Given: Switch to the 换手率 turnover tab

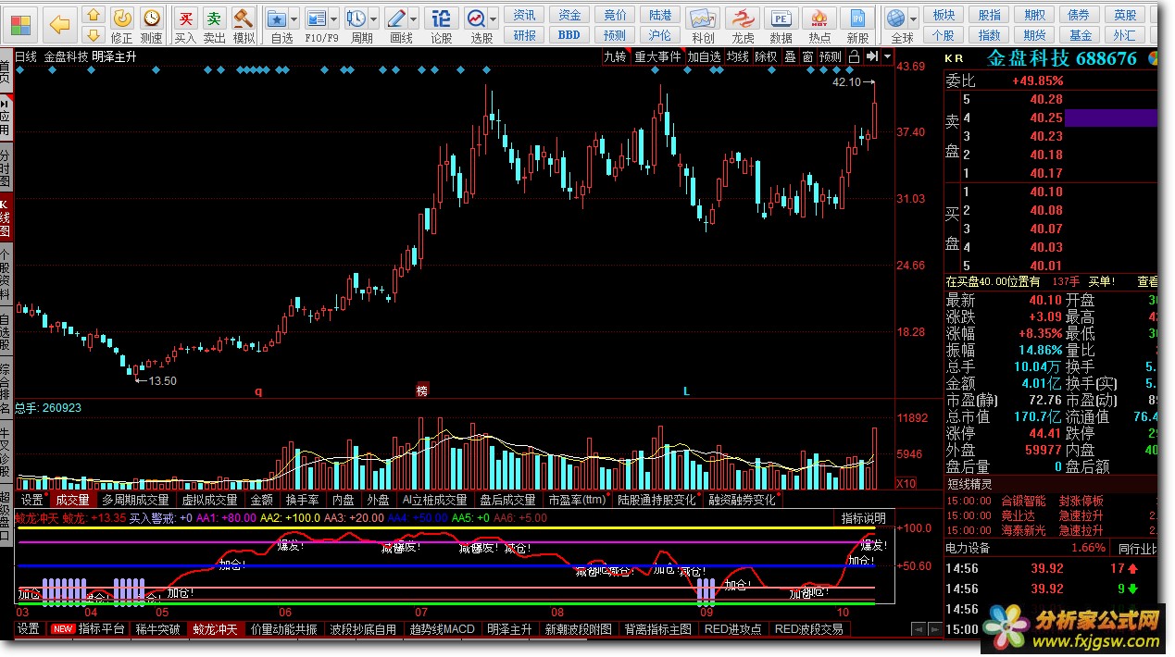Looking at the screenshot, I should click(x=302, y=500).
